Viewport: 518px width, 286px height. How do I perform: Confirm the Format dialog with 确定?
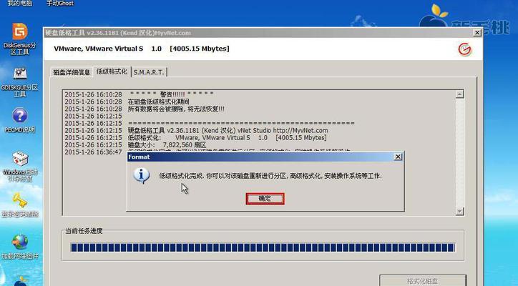coord(265,199)
